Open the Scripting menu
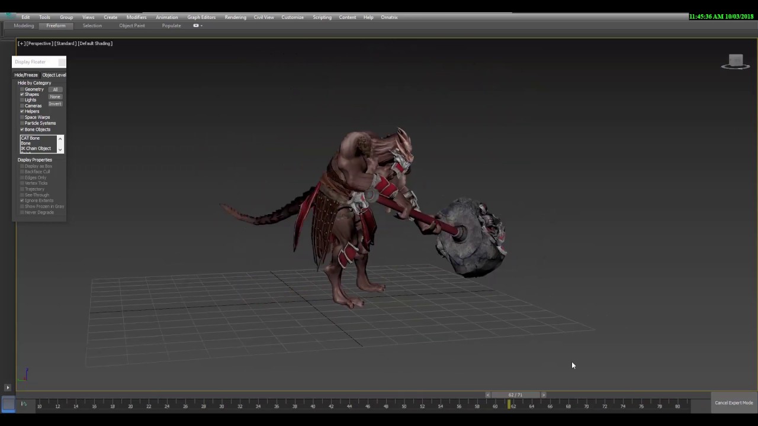 click(322, 17)
